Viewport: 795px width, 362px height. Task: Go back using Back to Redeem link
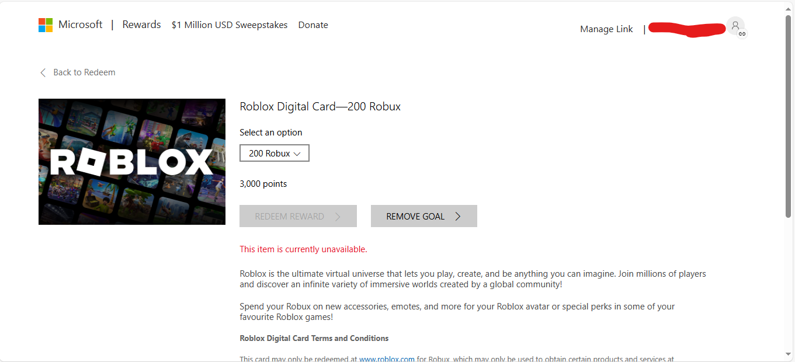coord(84,72)
